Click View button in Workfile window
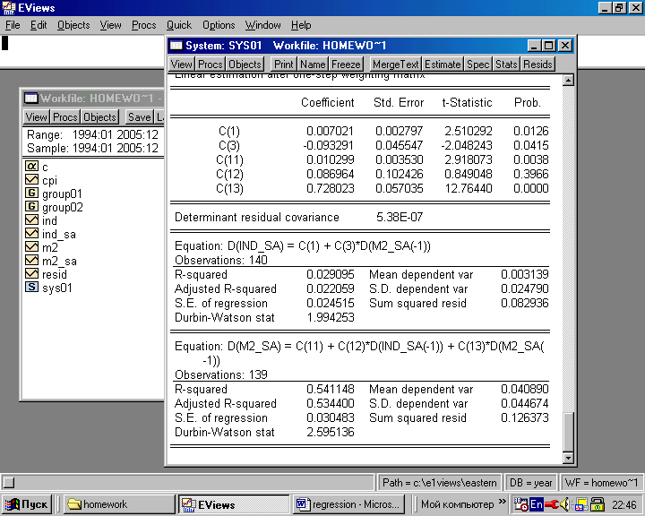 (36, 116)
